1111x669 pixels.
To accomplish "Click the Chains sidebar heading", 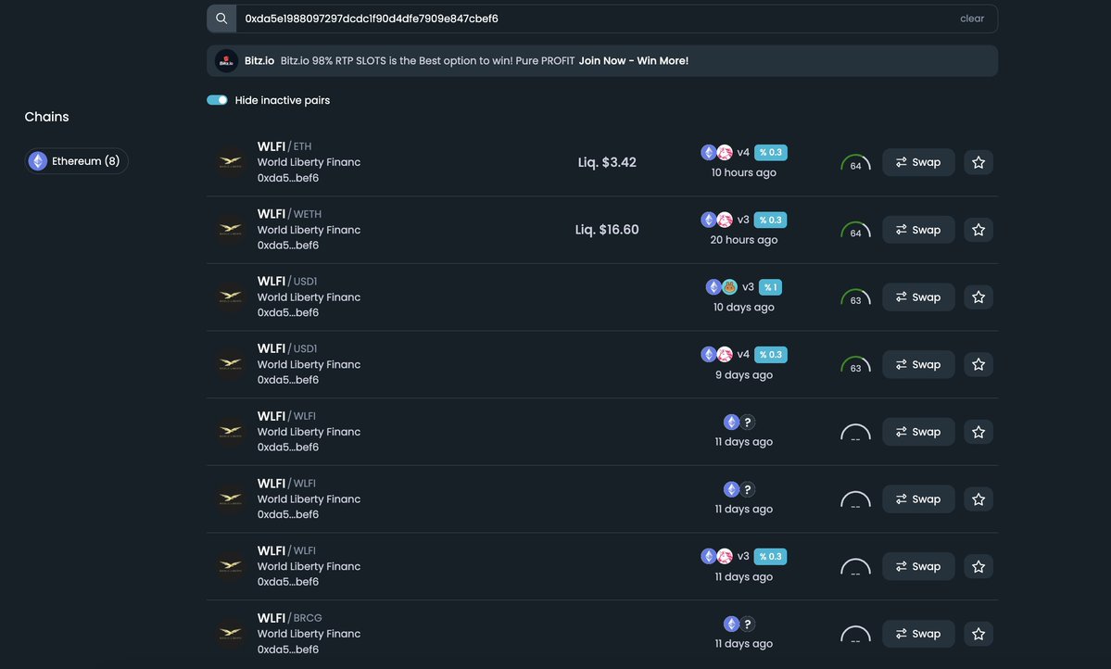I will click(46, 117).
